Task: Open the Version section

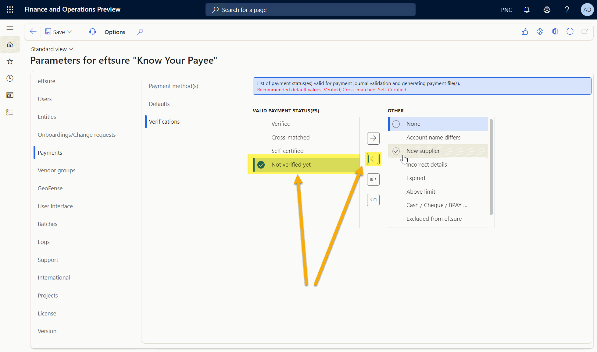Action: (x=47, y=331)
